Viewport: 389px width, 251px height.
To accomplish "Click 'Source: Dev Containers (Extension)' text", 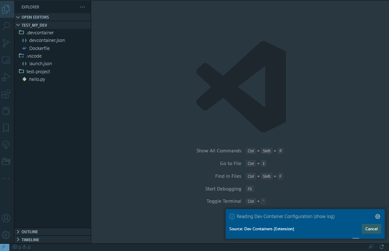I will click(261, 229).
